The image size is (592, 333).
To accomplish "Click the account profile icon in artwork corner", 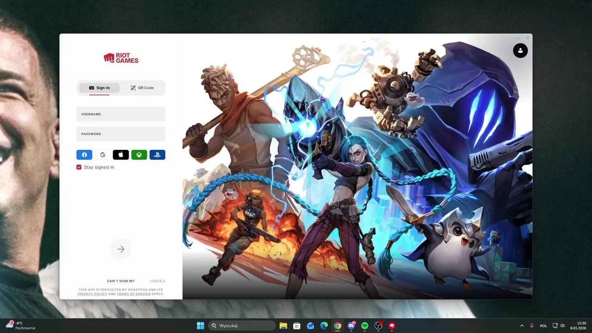I will coord(520,50).
